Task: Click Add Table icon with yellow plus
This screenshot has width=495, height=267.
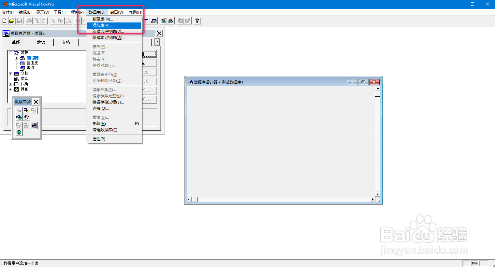Action: (26, 111)
